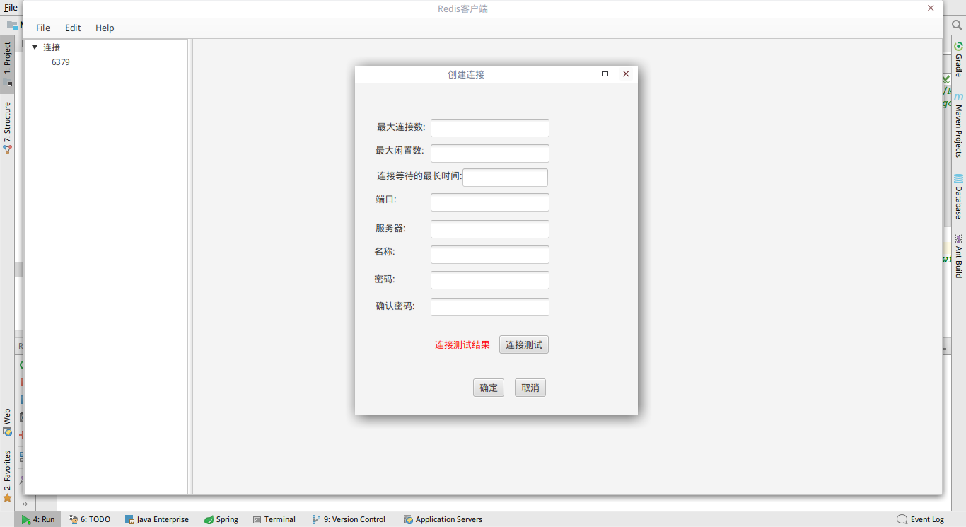Close the Redis客户端 window
966x527 pixels.
pyautogui.click(x=931, y=8)
